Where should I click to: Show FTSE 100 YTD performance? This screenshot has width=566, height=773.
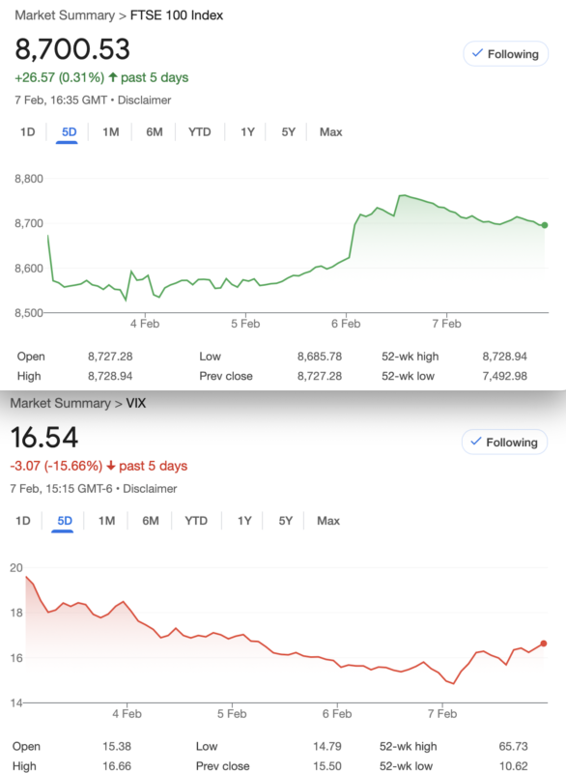tap(200, 132)
